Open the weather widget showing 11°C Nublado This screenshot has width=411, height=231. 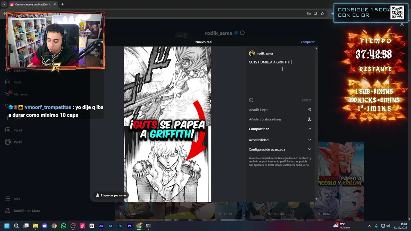[x=342, y=226]
